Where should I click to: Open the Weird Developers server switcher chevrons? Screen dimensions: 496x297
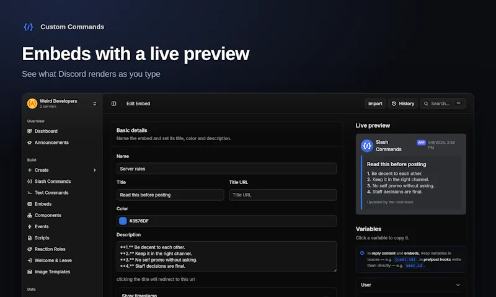(x=95, y=104)
